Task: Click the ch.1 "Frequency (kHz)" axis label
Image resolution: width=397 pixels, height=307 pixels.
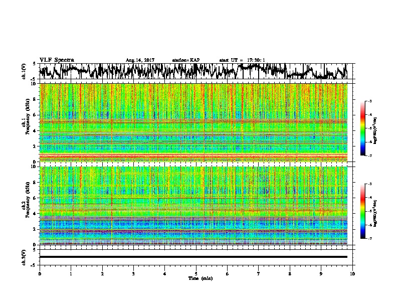Action: [x=28, y=117]
